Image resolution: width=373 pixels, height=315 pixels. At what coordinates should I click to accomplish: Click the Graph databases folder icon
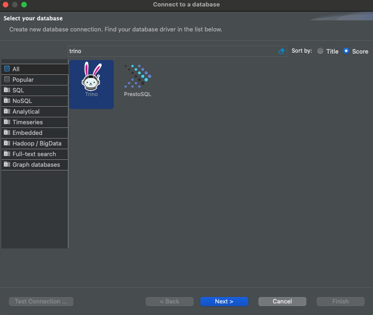(x=7, y=164)
